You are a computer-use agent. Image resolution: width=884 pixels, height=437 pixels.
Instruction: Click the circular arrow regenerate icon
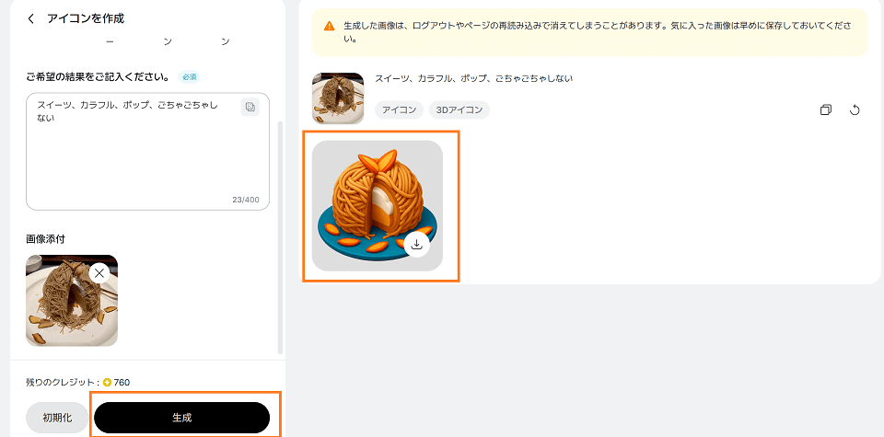click(x=855, y=109)
